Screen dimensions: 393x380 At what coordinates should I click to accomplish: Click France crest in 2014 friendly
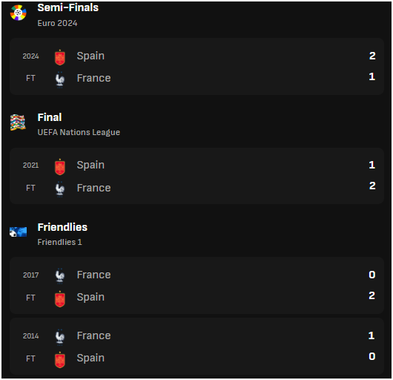point(60,337)
